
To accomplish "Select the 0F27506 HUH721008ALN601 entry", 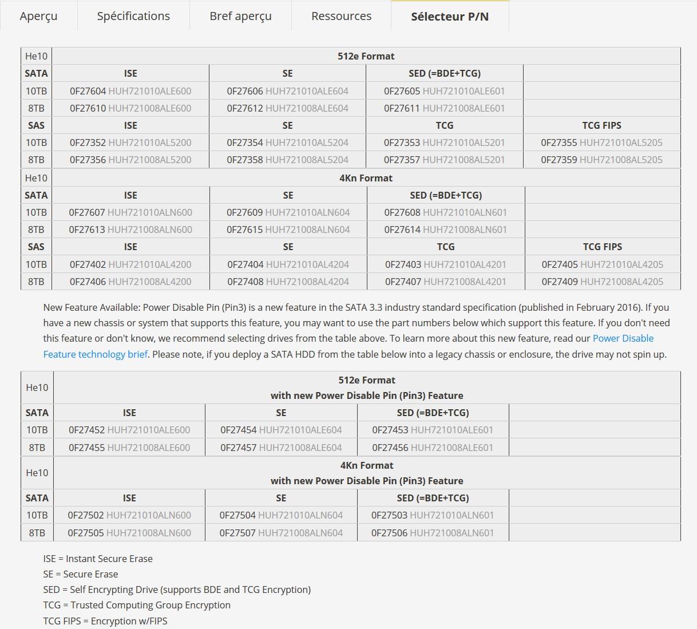I will point(433,533).
